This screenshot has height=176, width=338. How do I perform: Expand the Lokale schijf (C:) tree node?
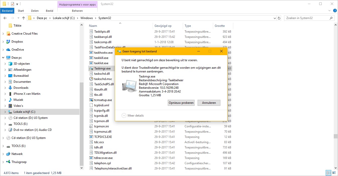pos(5,112)
